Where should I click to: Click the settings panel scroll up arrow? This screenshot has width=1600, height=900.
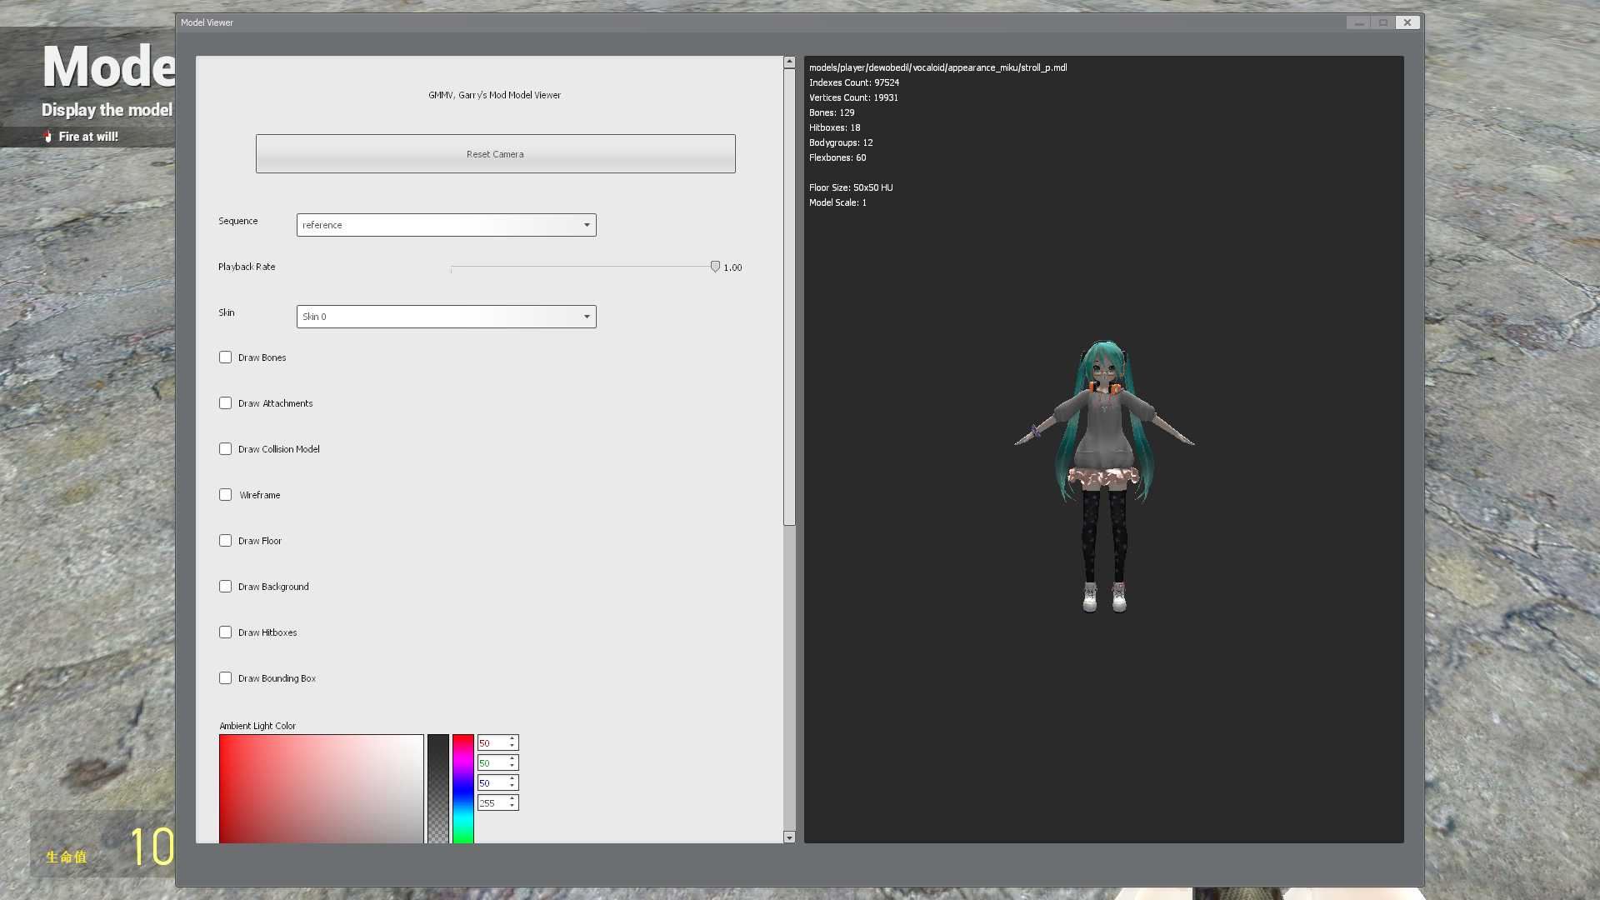click(x=789, y=62)
